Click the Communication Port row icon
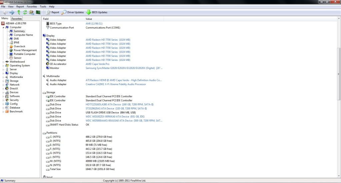The image size is (341, 183). click(48, 28)
